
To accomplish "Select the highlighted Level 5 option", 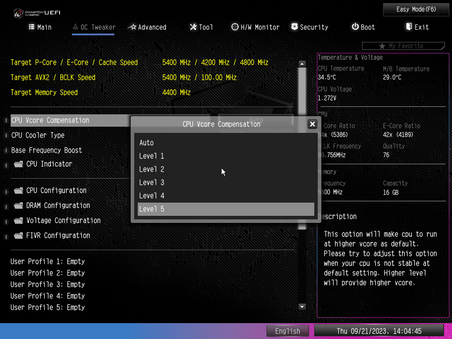I will pos(226,209).
